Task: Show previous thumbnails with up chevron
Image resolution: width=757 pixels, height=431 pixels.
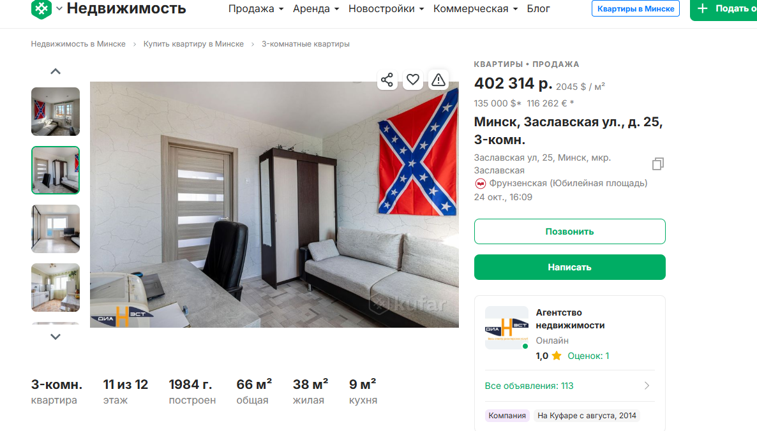Action: 56,71
